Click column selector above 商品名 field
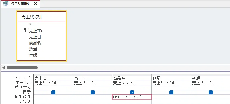230x104 pixels. 132,75
